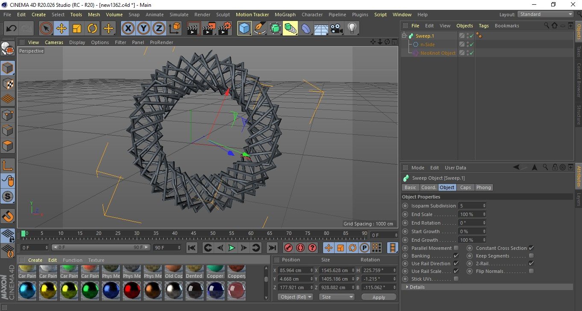Image resolution: width=582 pixels, height=311 pixels.
Task: Go to the end of animation
Action: point(272,248)
